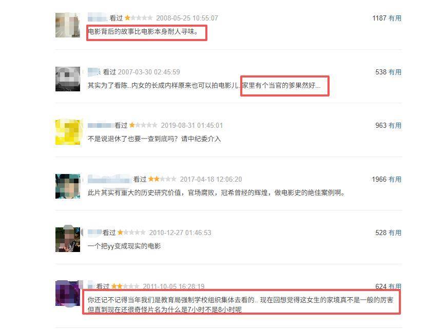Open the purple avatar of 2011-10-05 reviewer
Viewport: 424px width, 329px height.
68,293
